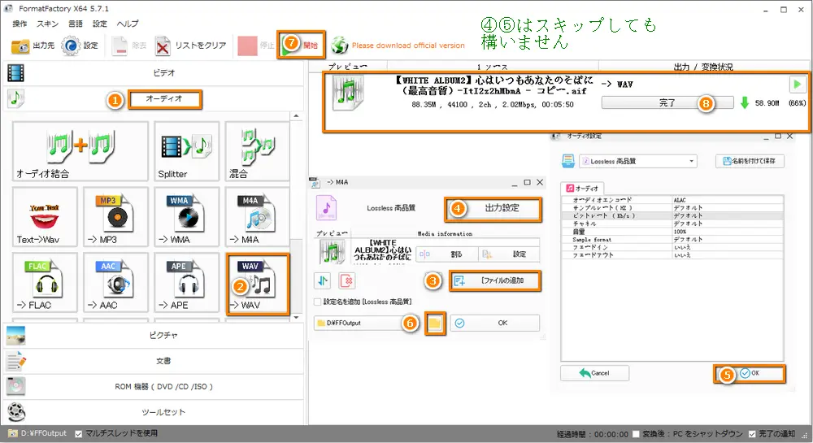Image resolution: width=813 pixels, height=443 pixels.
Task: Click the green play arrow of task
Action: [797, 84]
